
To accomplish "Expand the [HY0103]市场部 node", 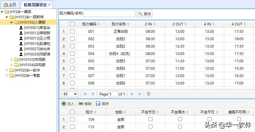I will point(12,59).
